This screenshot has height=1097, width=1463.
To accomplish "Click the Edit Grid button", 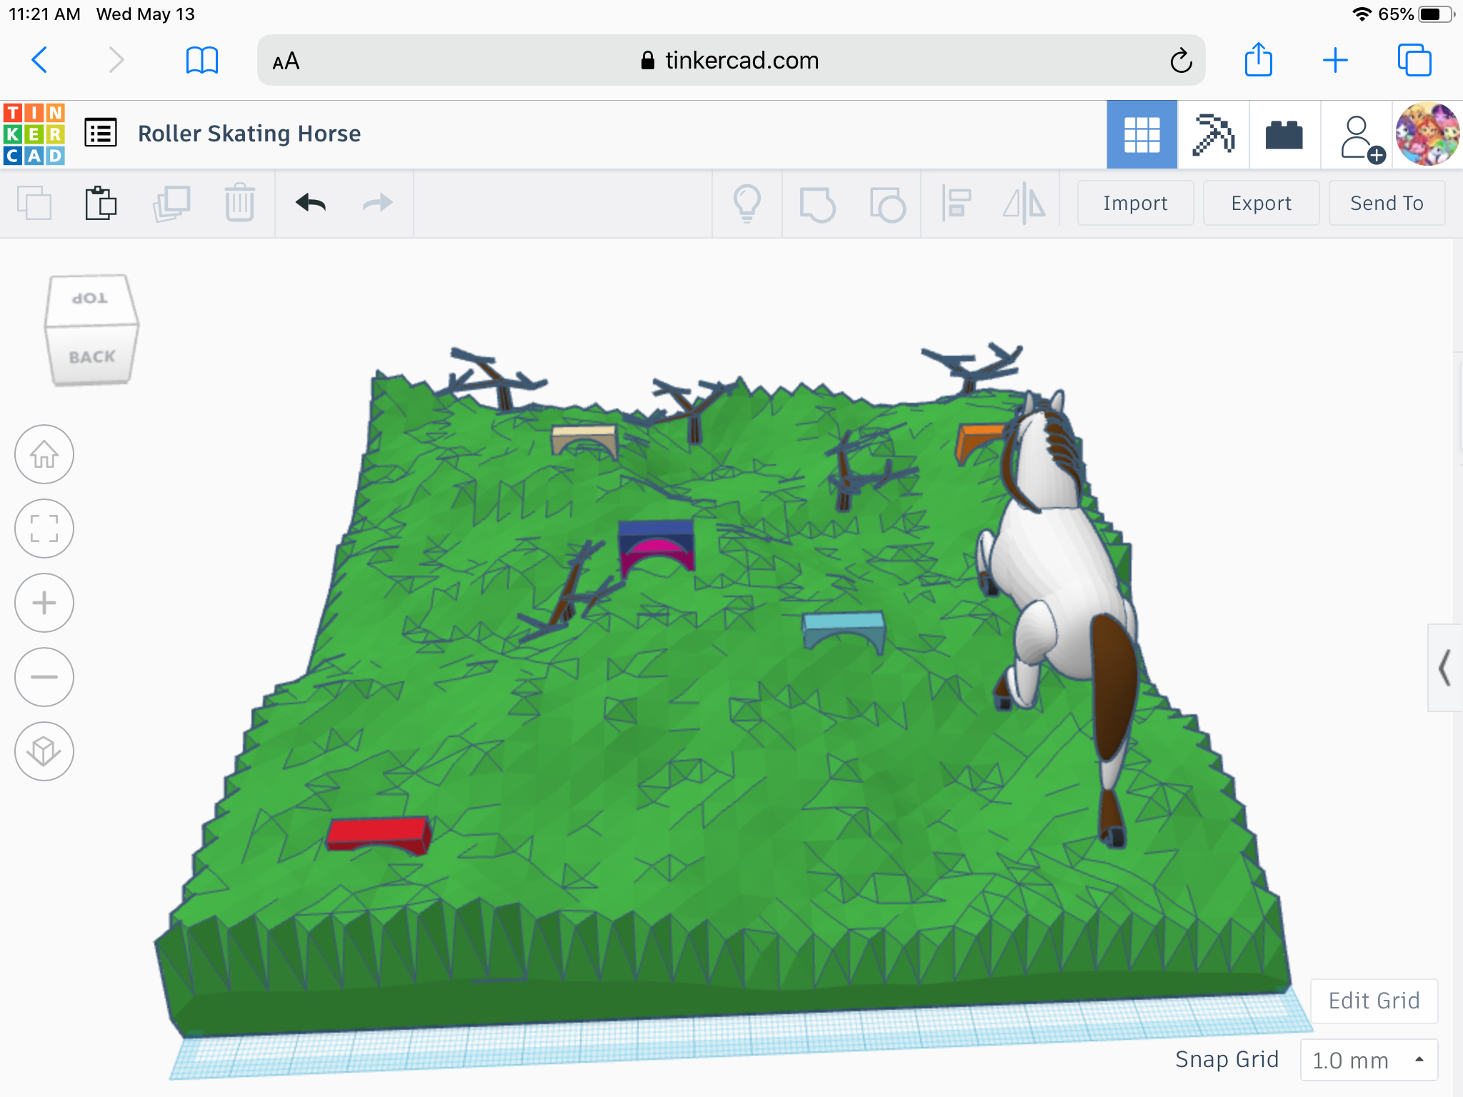I will (x=1373, y=1001).
